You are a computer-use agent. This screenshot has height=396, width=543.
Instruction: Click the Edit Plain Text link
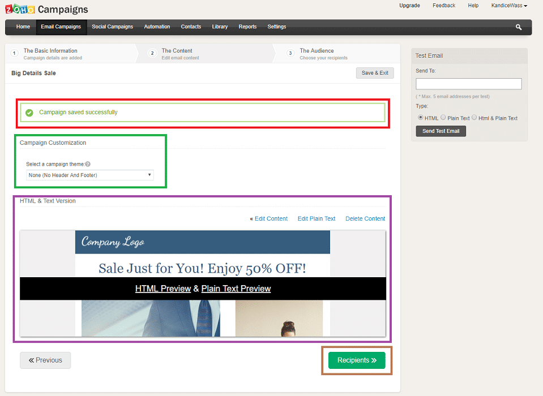coord(317,218)
